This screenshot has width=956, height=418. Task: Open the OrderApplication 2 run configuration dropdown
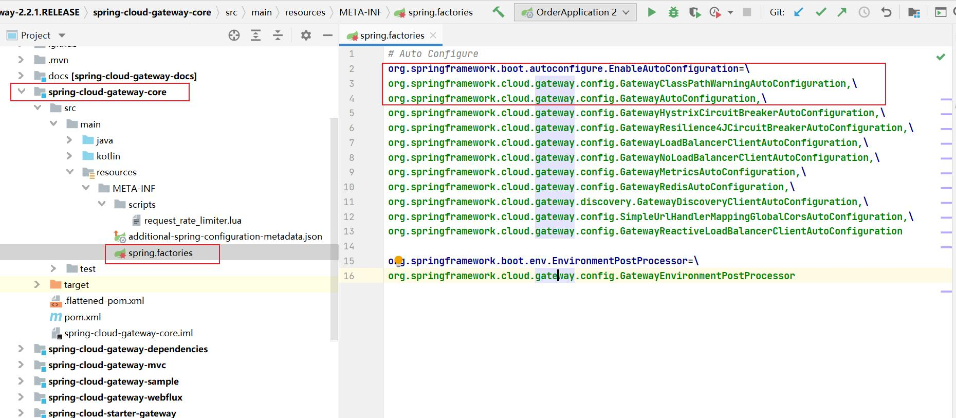click(575, 12)
